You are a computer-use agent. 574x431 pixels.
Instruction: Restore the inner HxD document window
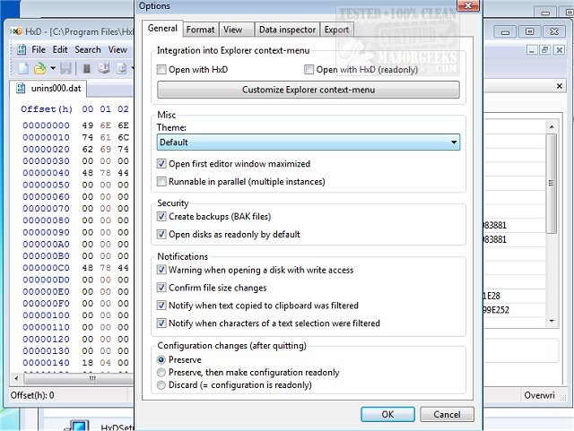pyautogui.click(x=545, y=50)
